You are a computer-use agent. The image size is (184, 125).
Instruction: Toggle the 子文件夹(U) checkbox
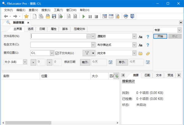[x=65, y=53]
